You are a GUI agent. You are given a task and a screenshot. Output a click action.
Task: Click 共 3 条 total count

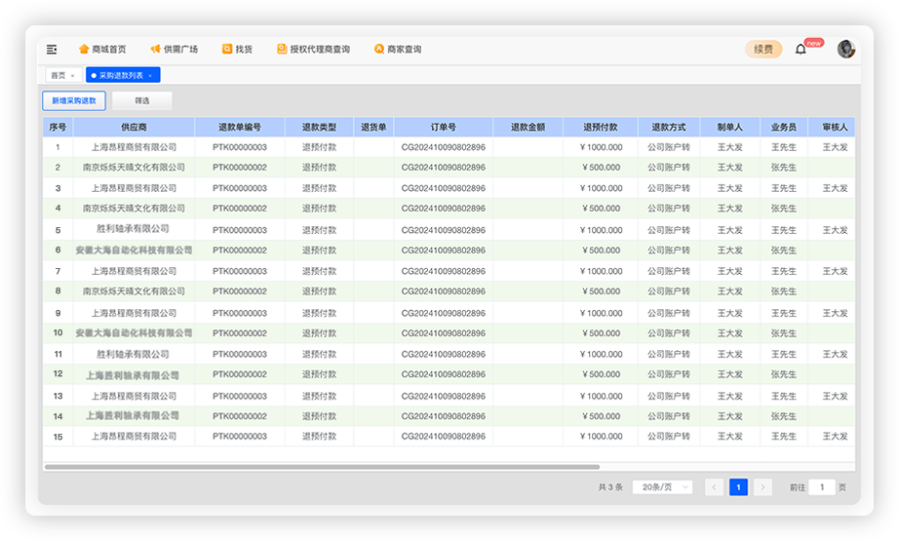pyautogui.click(x=610, y=487)
